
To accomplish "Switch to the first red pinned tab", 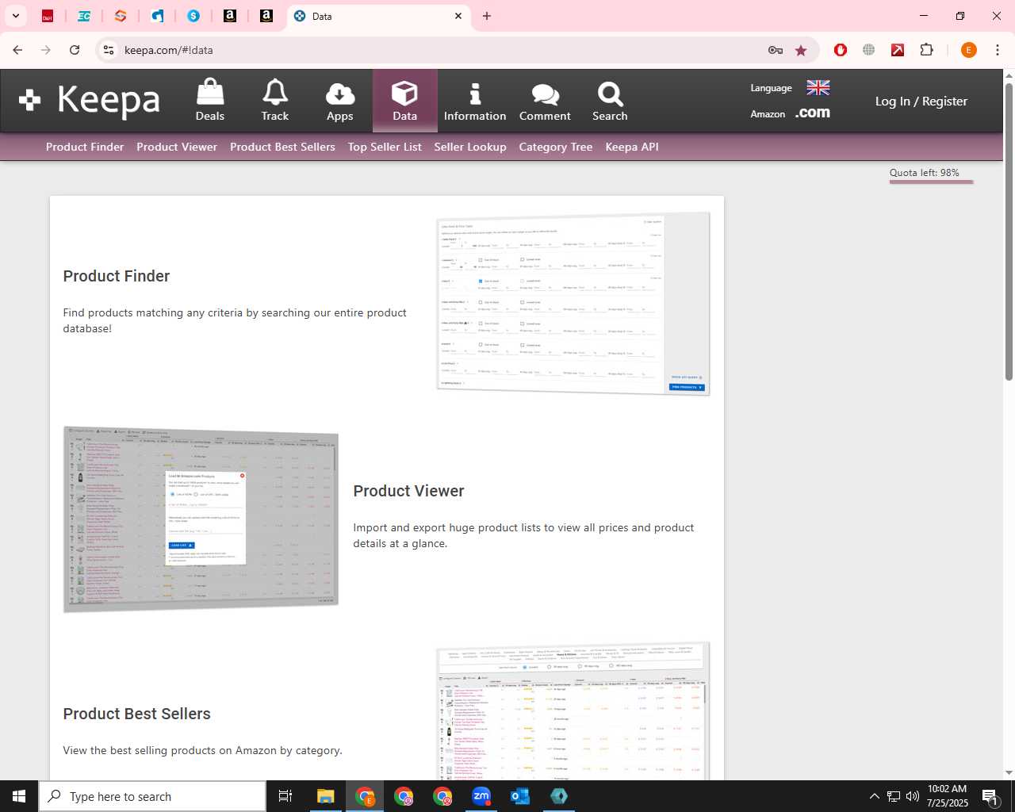I will (48, 16).
